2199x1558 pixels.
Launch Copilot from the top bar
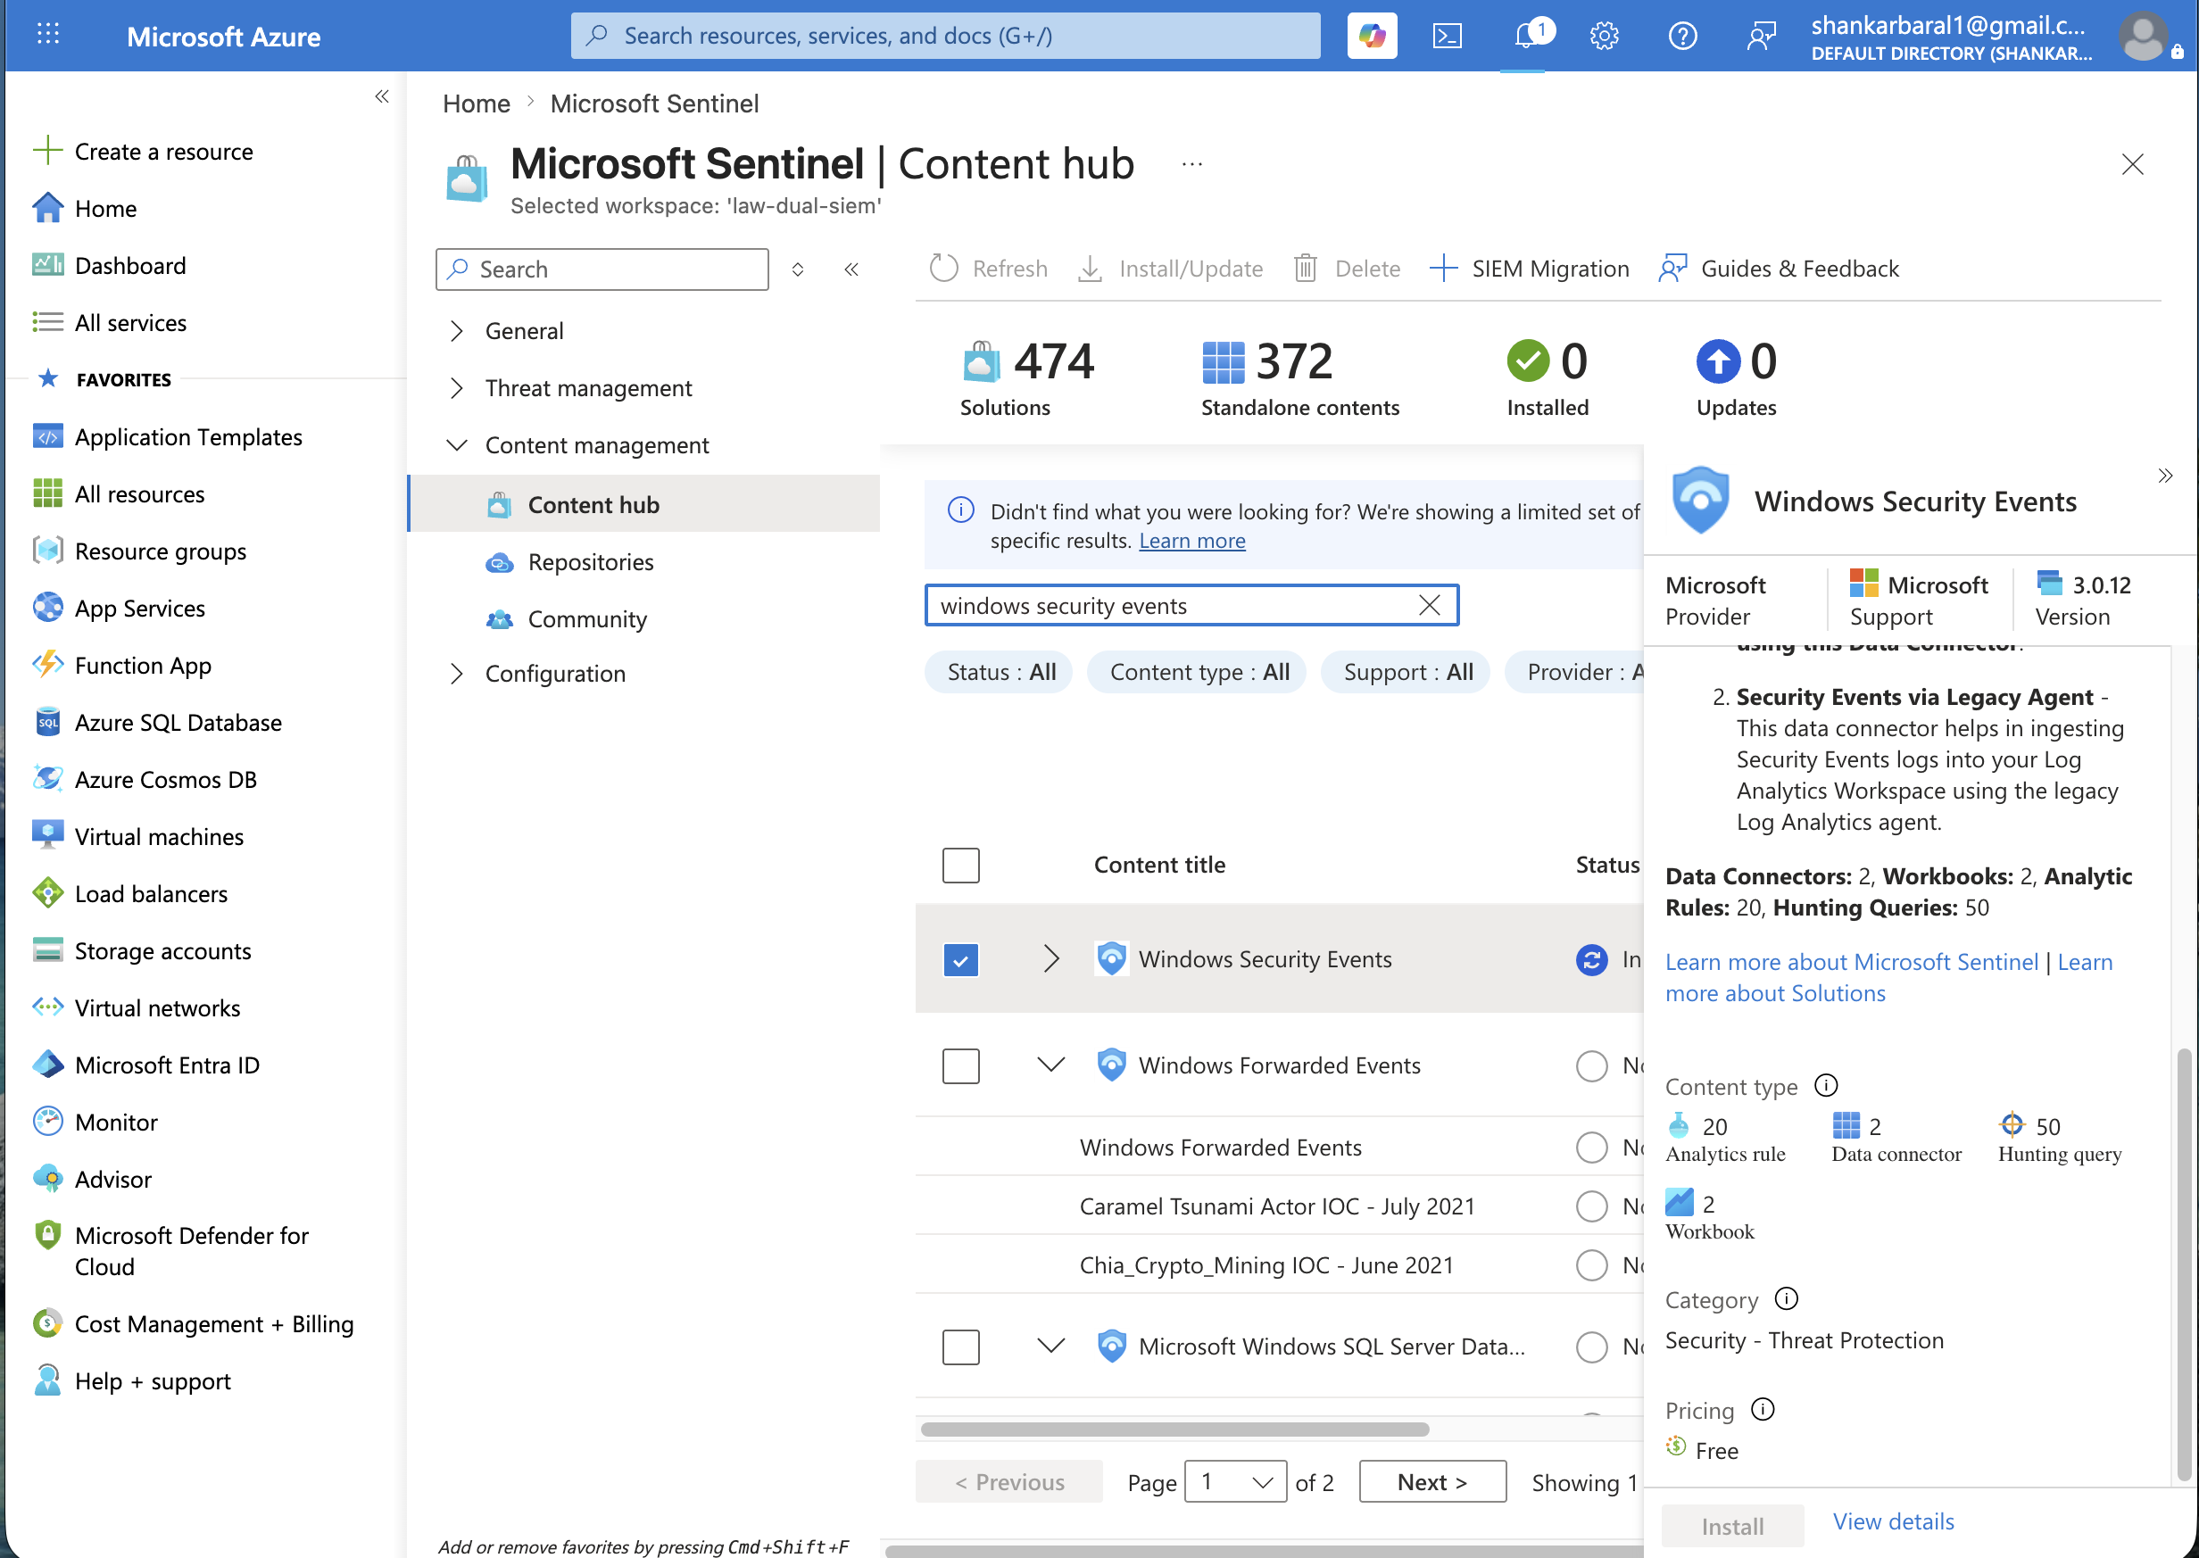1372,36
